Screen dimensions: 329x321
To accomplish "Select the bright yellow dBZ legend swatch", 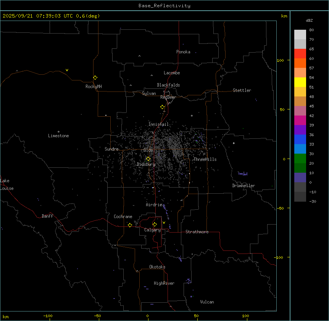I will click(x=300, y=82).
